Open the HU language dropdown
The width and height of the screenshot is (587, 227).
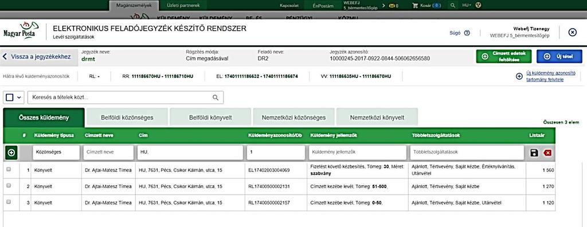(x=467, y=6)
